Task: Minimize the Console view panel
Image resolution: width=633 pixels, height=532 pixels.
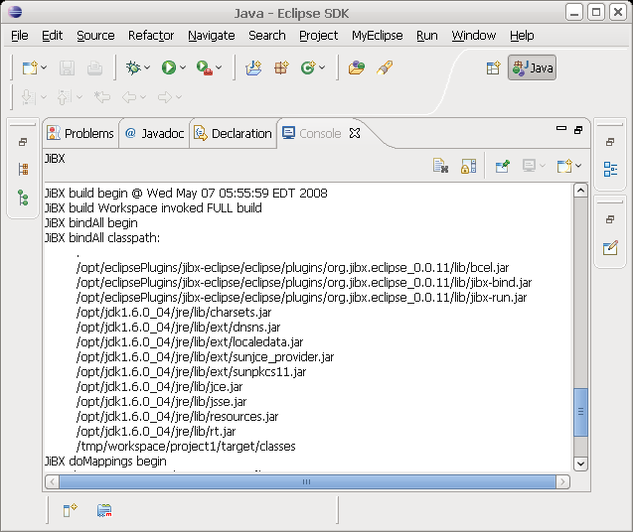Action: coord(561,129)
